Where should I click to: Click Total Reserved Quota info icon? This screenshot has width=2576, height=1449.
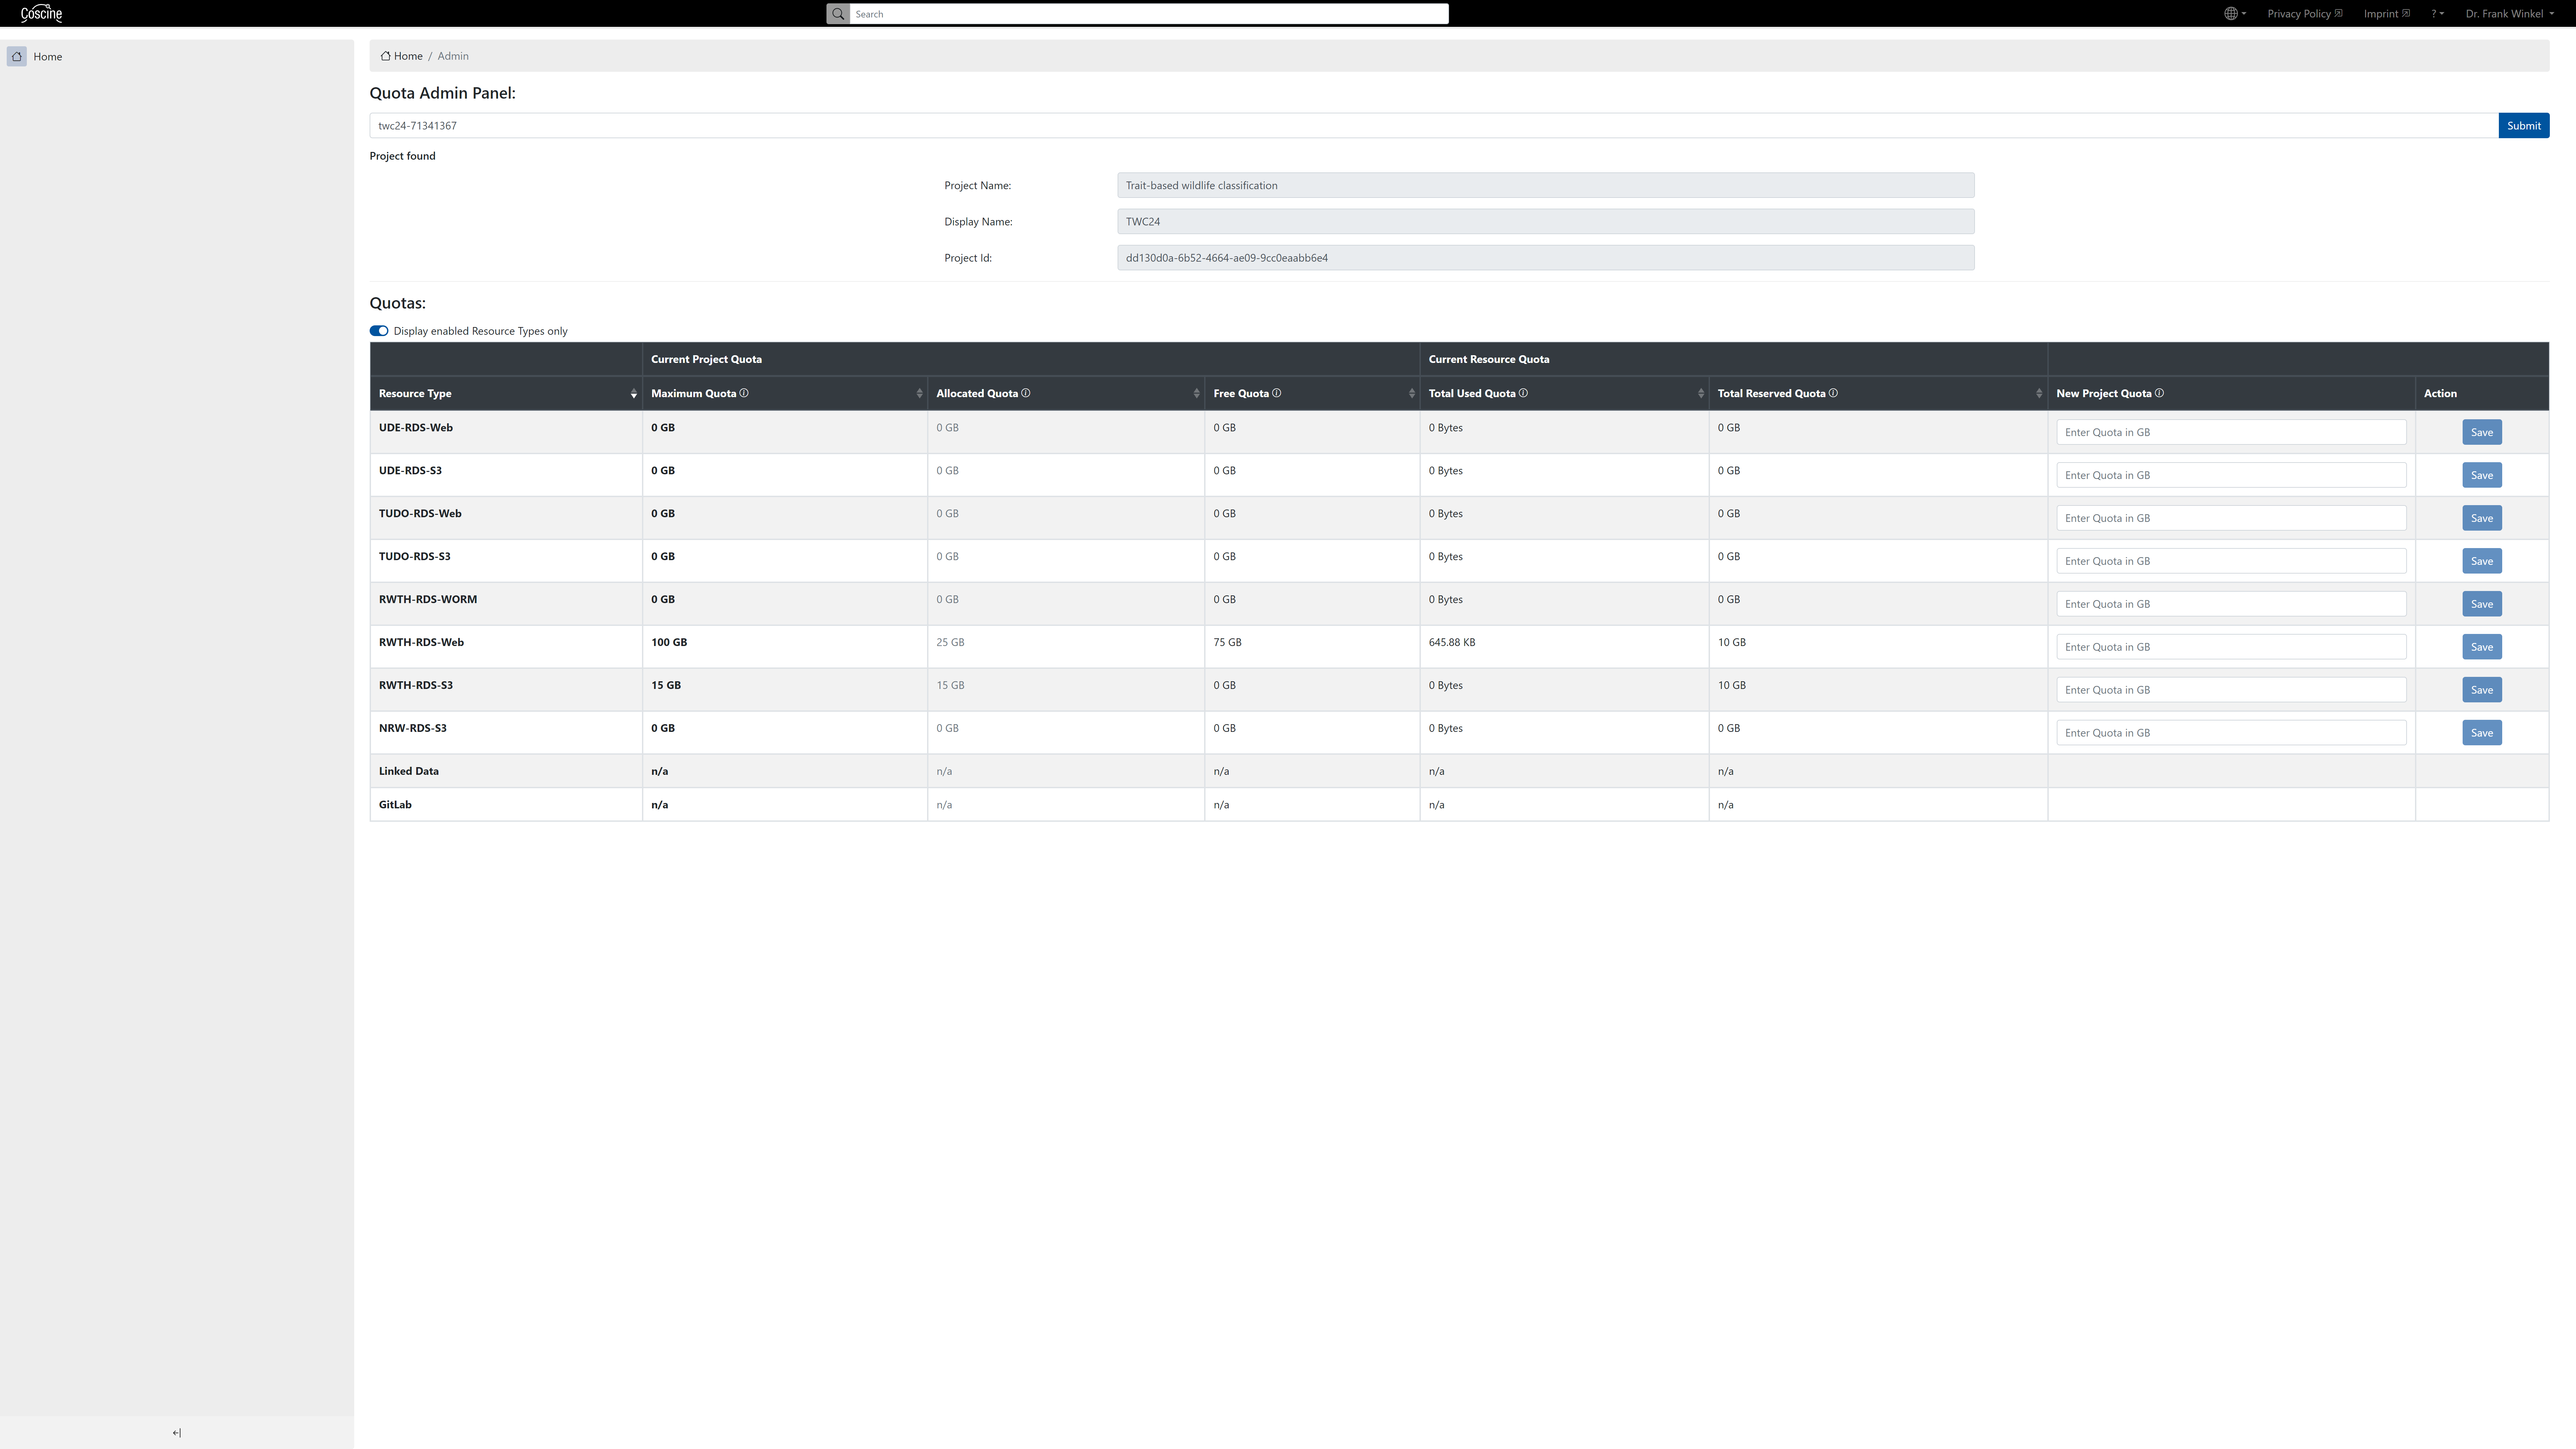(x=1833, y=393)
